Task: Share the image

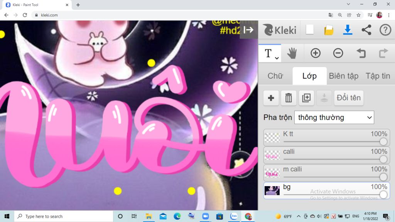Action: [x=366, y=30]
